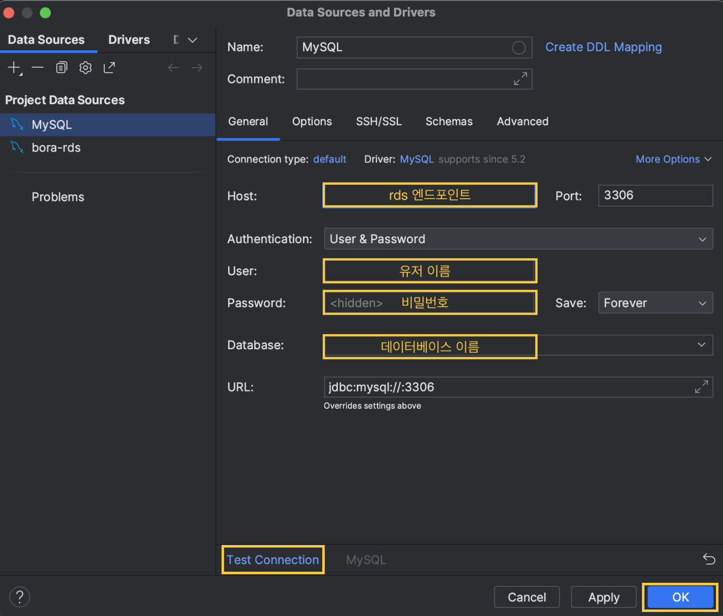Click Create DDL Mapping link

604,47
